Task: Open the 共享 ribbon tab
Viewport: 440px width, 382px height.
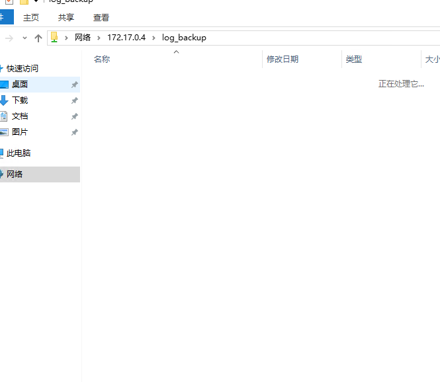Action: [x=66, y=17]
